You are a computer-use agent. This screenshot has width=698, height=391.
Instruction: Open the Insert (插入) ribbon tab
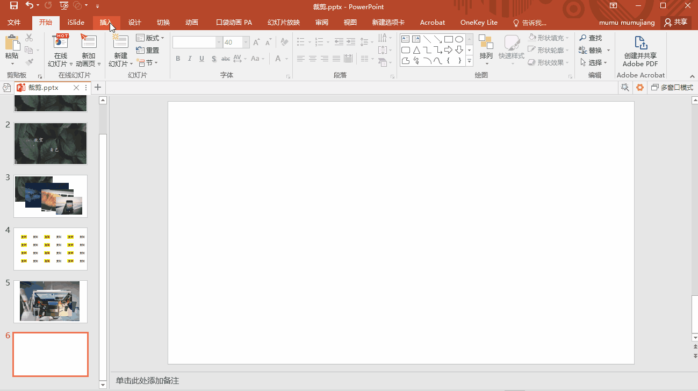106,23
